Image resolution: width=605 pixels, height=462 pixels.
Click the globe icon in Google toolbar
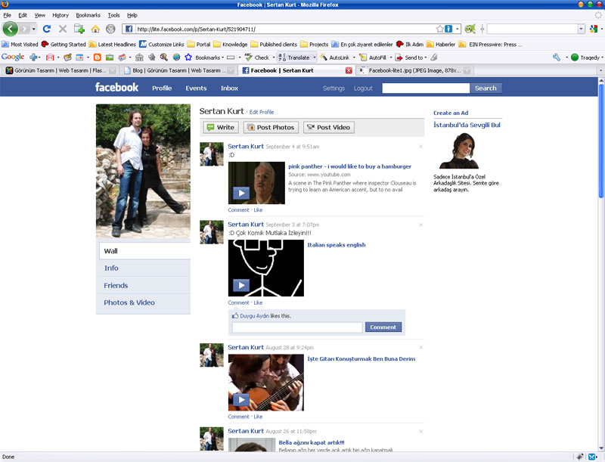click(176, 57)
